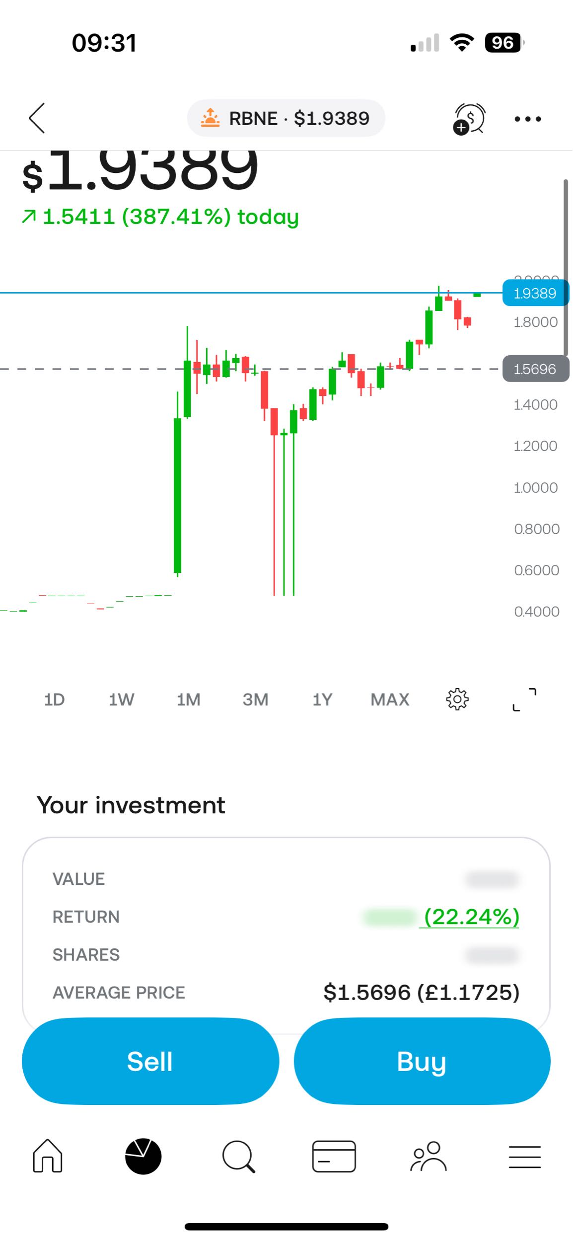
Task: Open the card tab in bottom bar
Action: click(334, 1156)
